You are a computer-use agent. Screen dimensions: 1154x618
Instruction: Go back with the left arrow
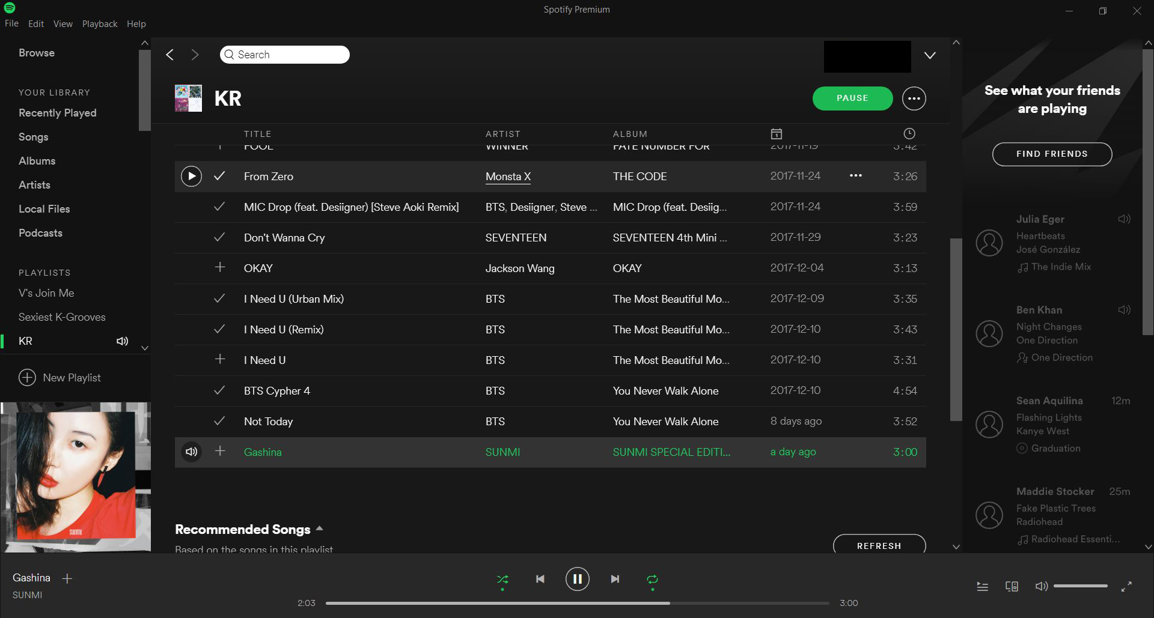click(x=170, y=55)
